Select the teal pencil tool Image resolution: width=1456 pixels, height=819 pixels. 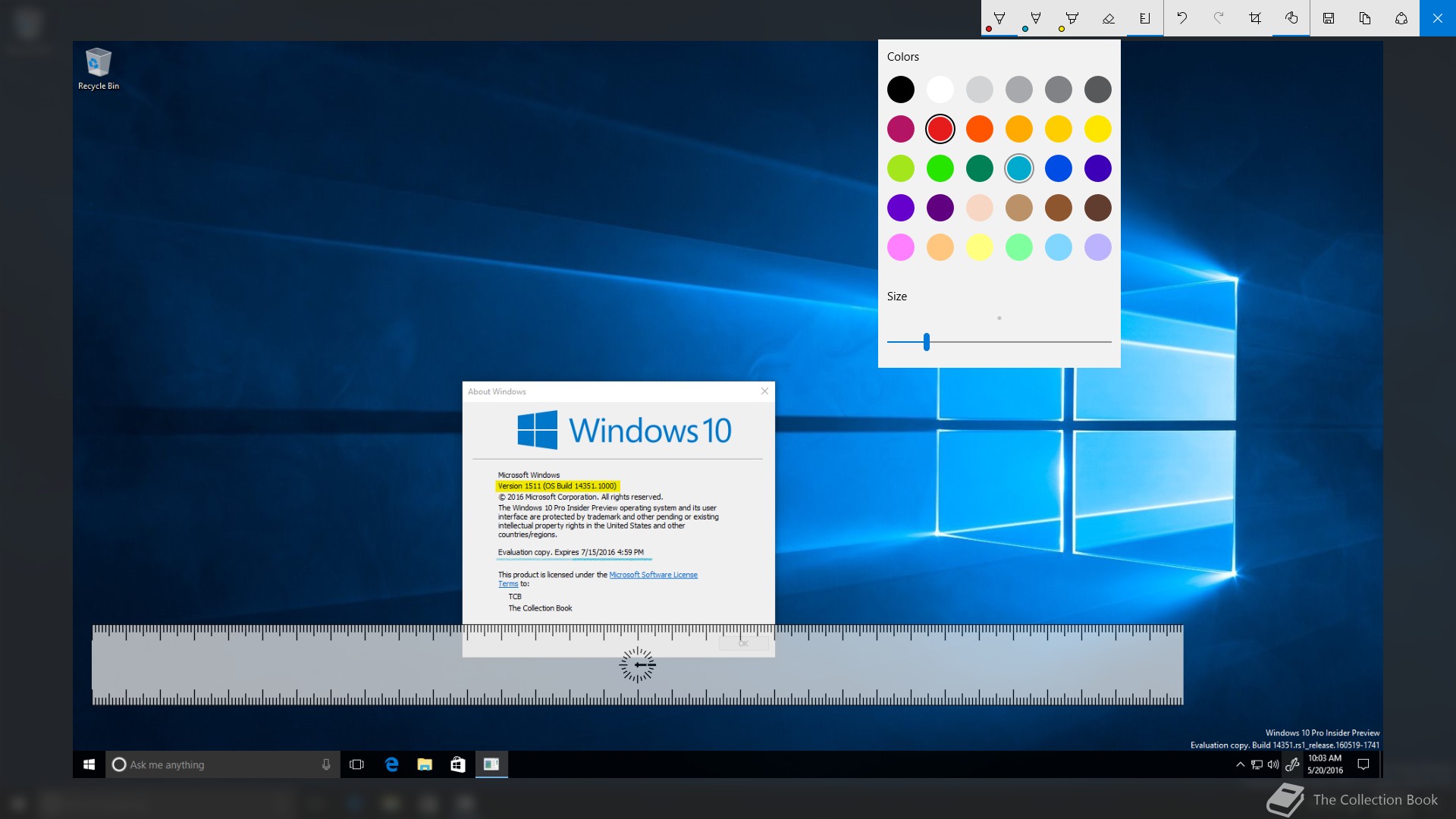(1036, 18)
